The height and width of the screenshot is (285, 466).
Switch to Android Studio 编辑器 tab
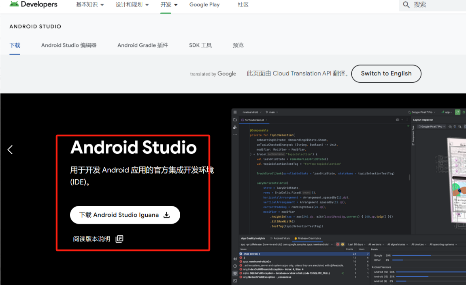69,45
